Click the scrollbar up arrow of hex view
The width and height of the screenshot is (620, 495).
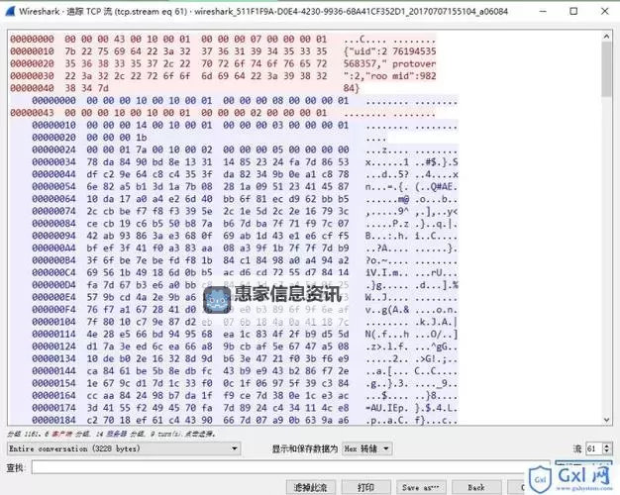click(606, 36)
